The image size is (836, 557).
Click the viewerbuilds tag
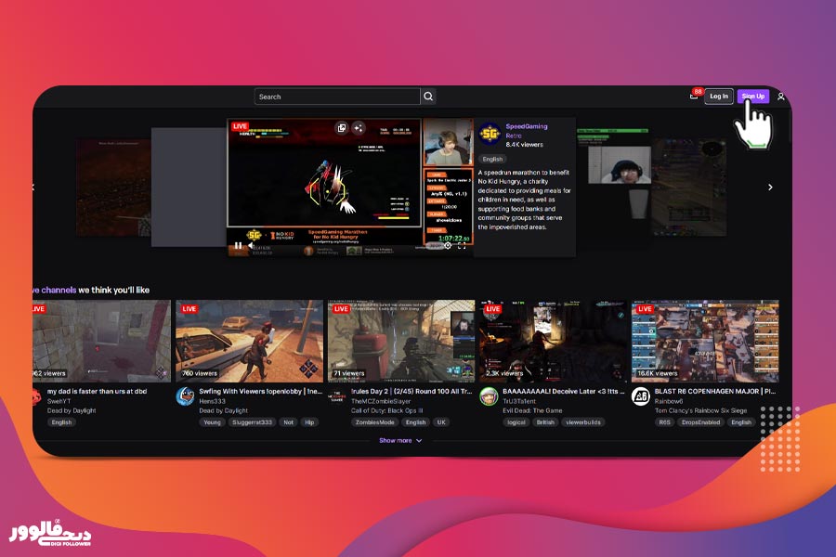tap(583, 422)
